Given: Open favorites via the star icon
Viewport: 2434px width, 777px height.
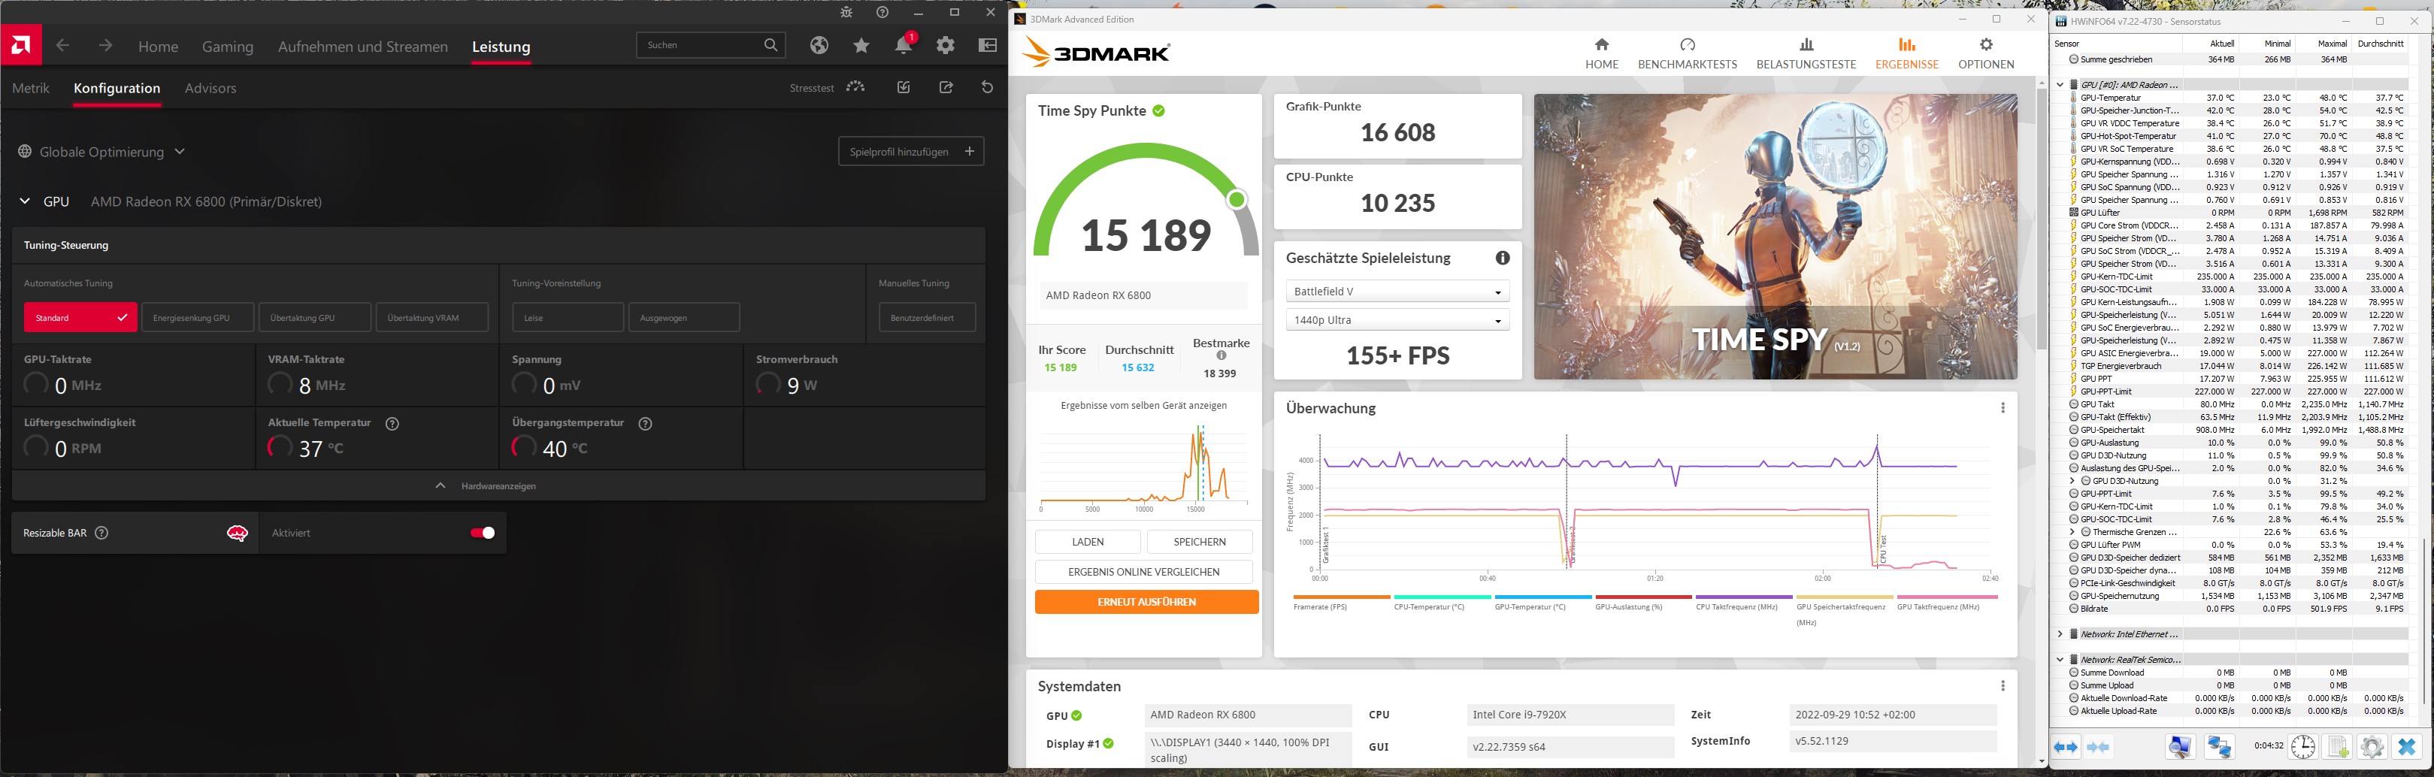Looking at the screenshot, I should pyautogui.click(x=861, y=45).
